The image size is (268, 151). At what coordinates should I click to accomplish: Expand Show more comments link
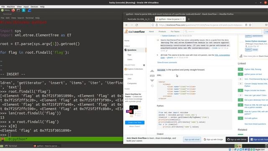point(167,62)
